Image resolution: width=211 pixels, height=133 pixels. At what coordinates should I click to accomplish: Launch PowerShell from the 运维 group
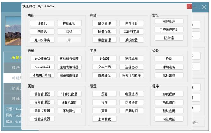(42, 67)
